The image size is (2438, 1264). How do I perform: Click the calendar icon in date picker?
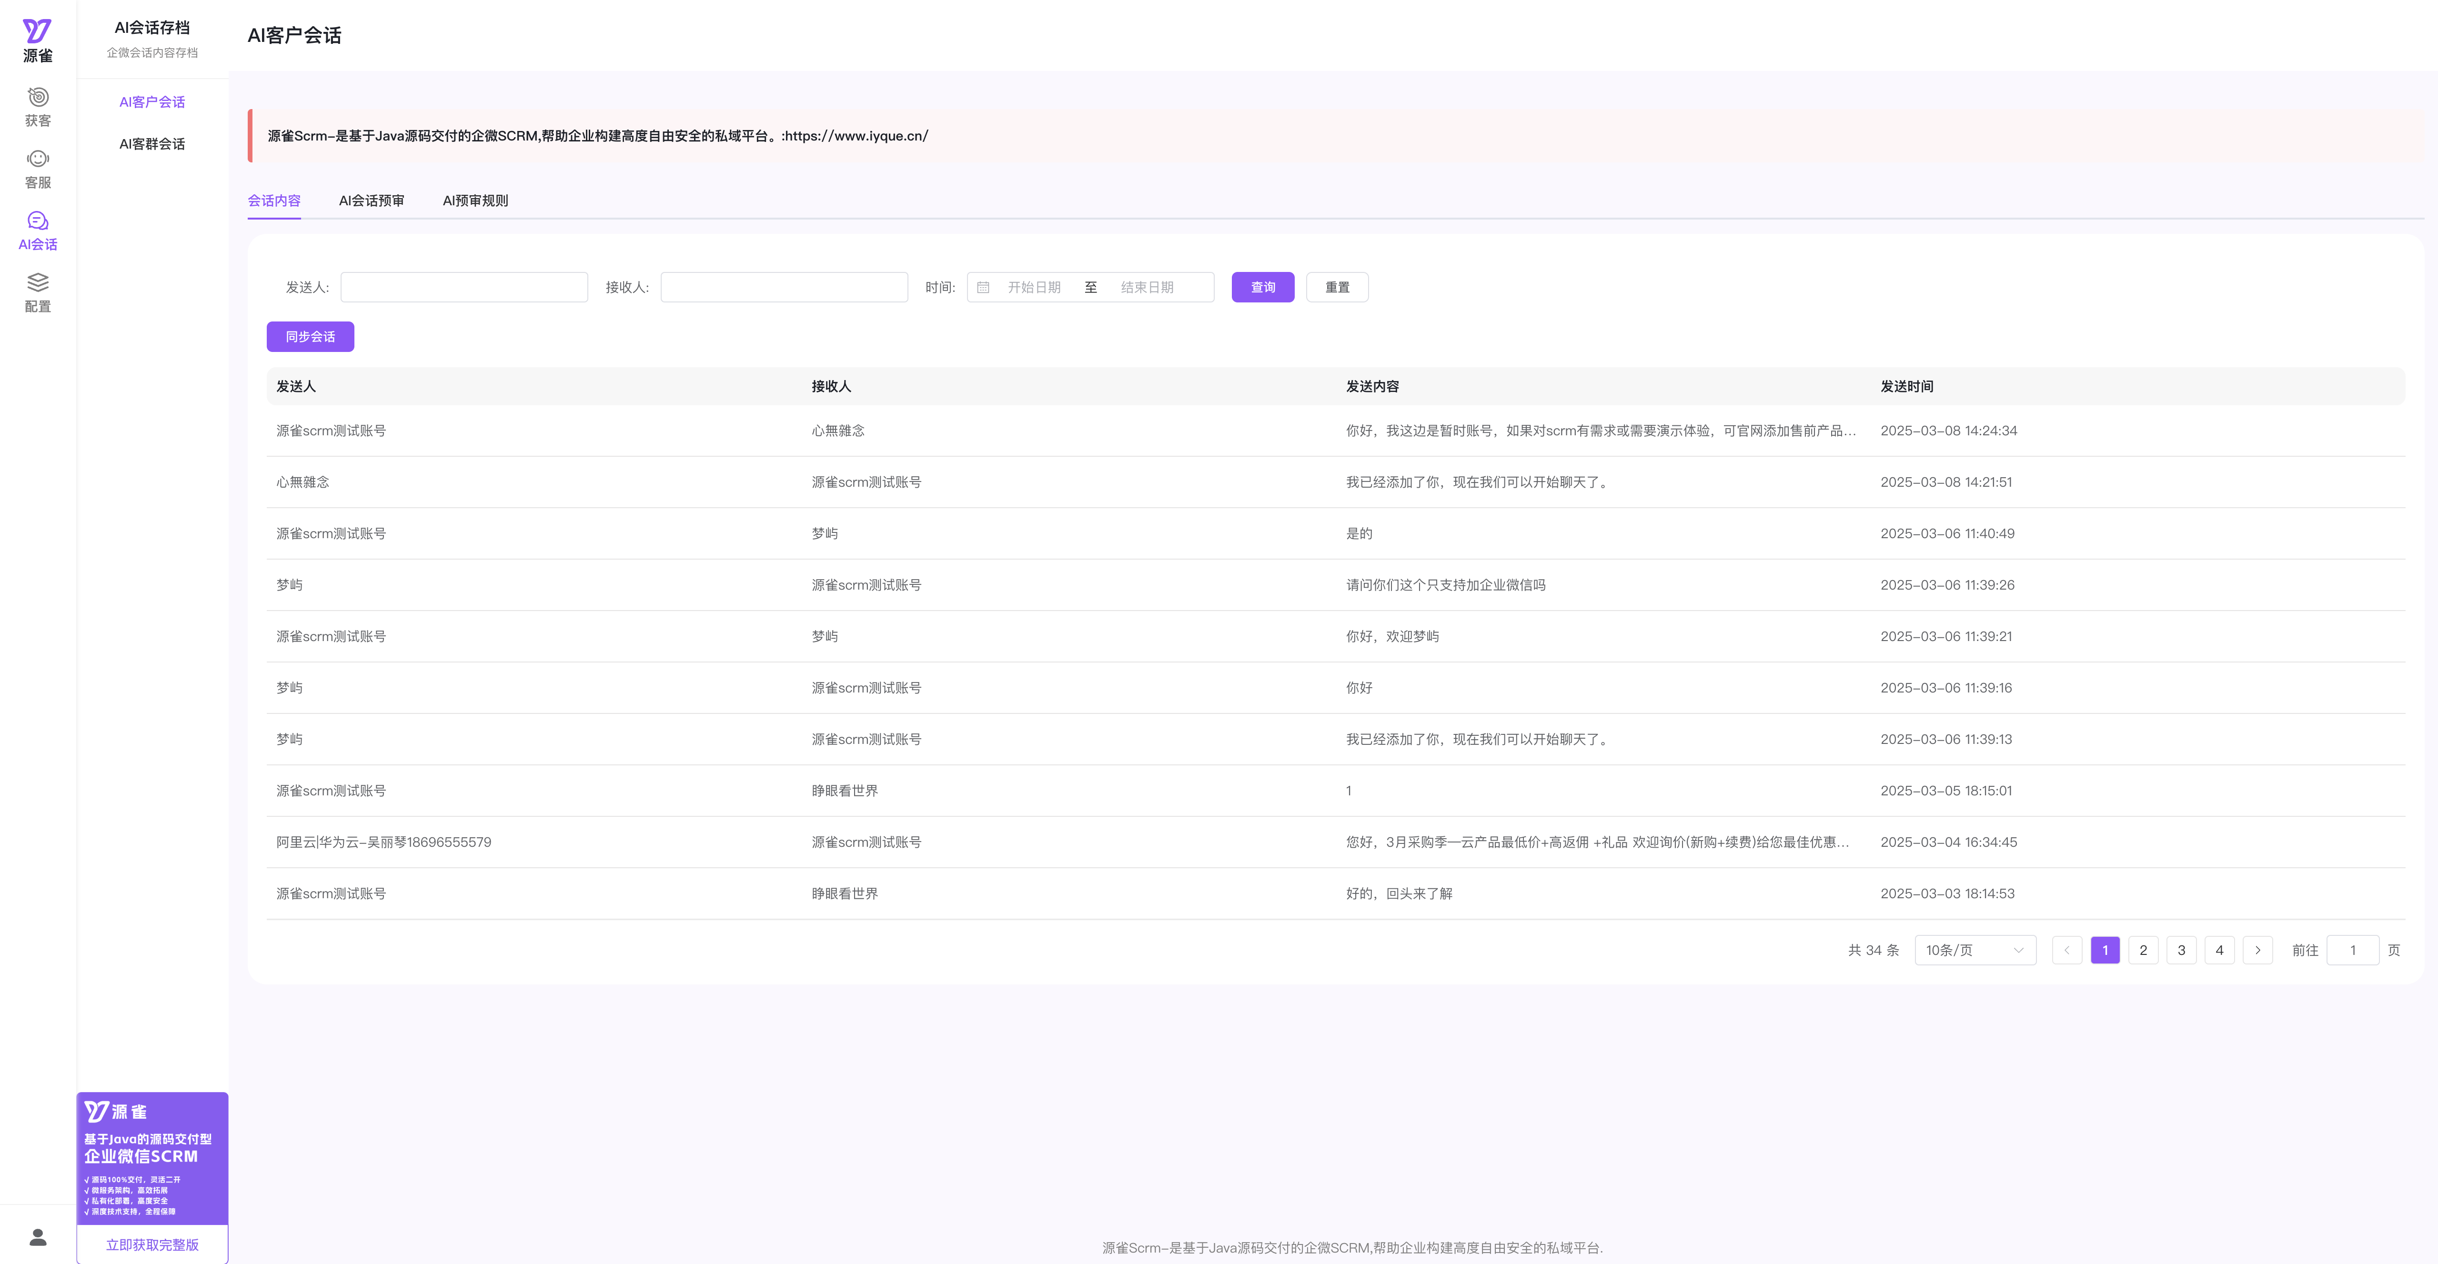[x=983, y=288]
